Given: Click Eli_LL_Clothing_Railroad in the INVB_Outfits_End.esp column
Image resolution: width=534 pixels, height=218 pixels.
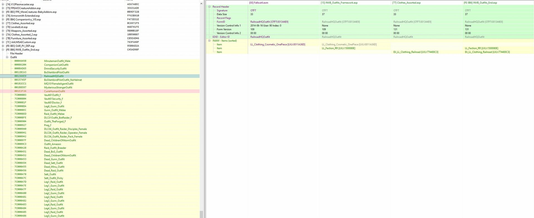Looking at the screenshot, I should click(487, 52).
